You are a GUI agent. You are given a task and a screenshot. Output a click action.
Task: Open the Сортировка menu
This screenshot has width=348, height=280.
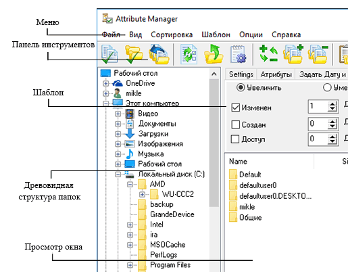pos(172,34)
